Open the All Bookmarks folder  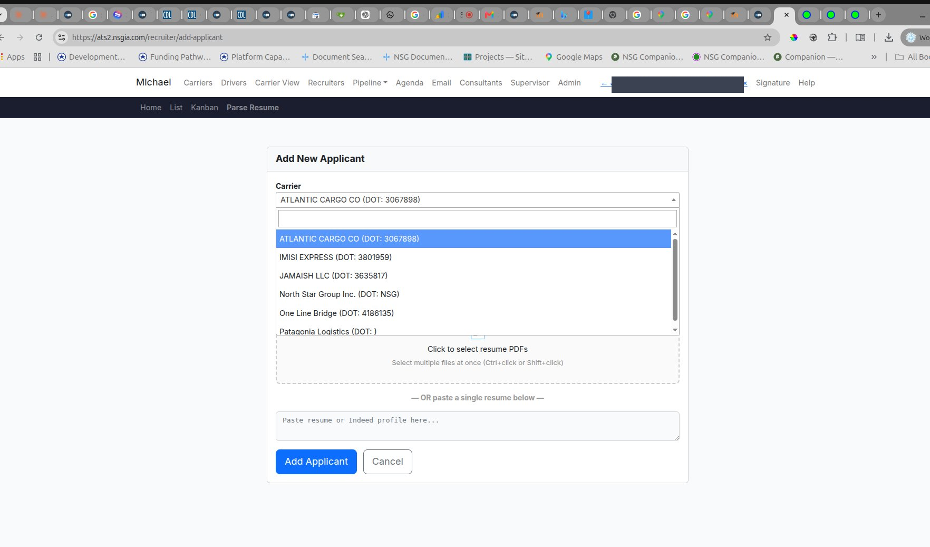click(913, 57)
